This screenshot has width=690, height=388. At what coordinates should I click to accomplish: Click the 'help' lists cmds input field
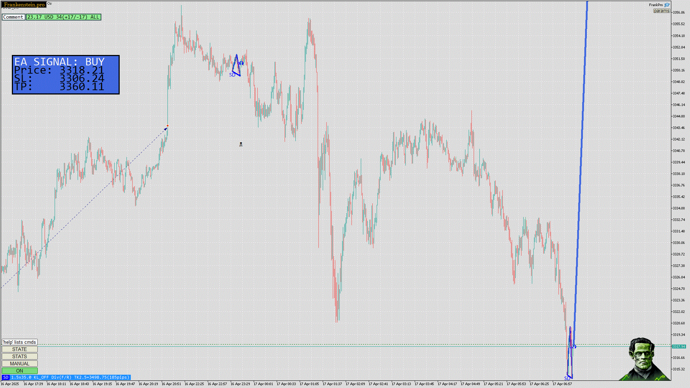click(19, 342)
